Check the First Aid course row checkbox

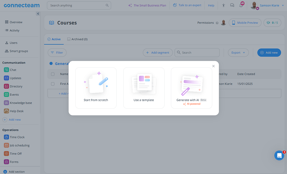point(53,84)
